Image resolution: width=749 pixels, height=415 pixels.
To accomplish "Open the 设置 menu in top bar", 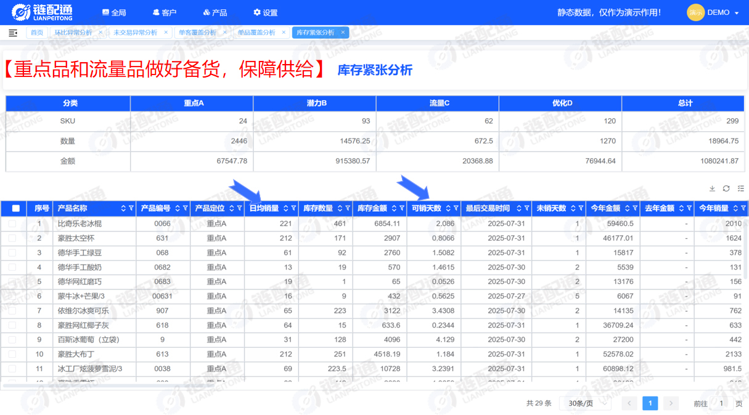I will click(x=265, y=12).
